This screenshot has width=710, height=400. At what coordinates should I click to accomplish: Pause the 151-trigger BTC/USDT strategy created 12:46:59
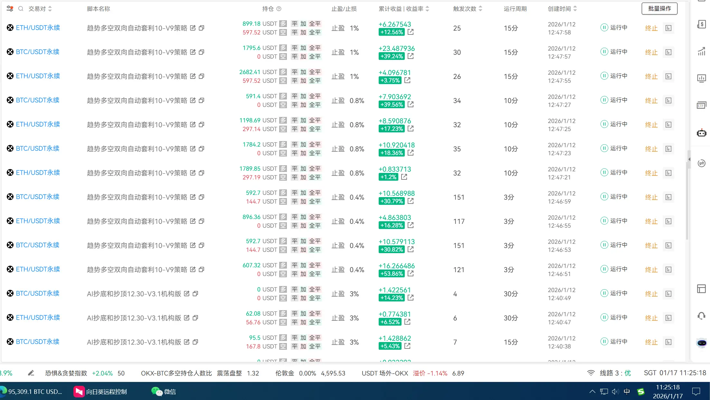[x=604, y=196]
